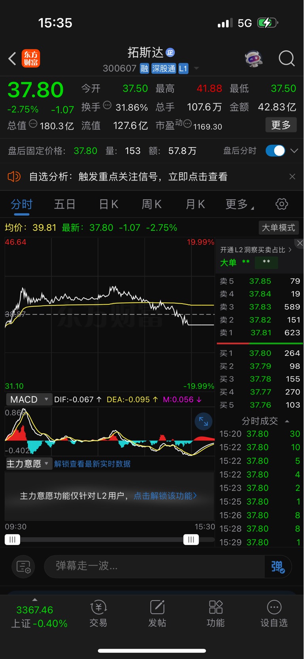Tap 解锁查看最新实时数据 link
The width and height of the screenshot is (304, 659).
[92, 464]
